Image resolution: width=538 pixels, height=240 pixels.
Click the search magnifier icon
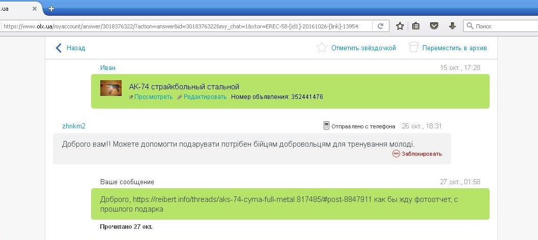pos(470,26)
